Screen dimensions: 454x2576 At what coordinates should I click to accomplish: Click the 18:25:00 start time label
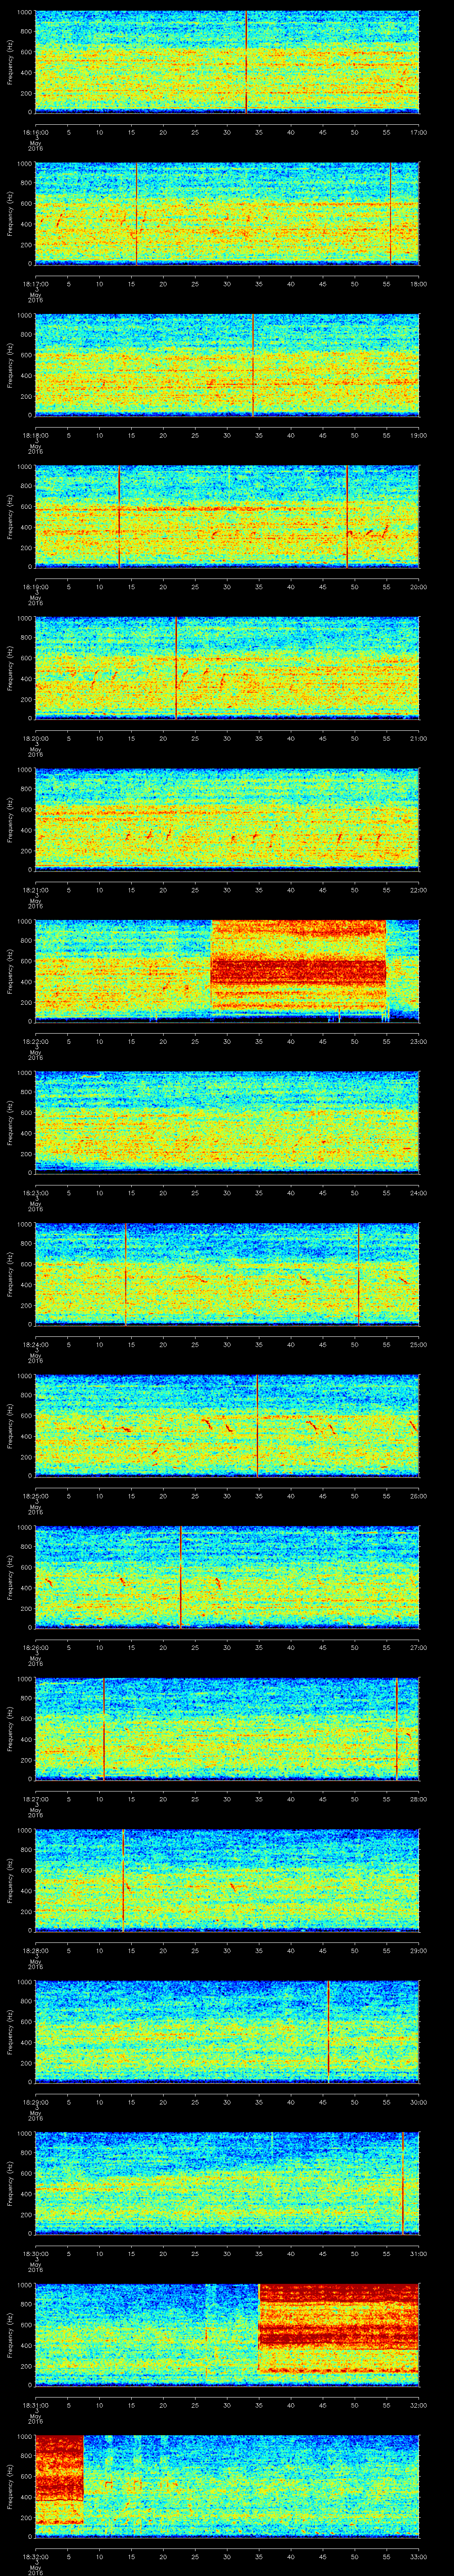point(36,1496)
